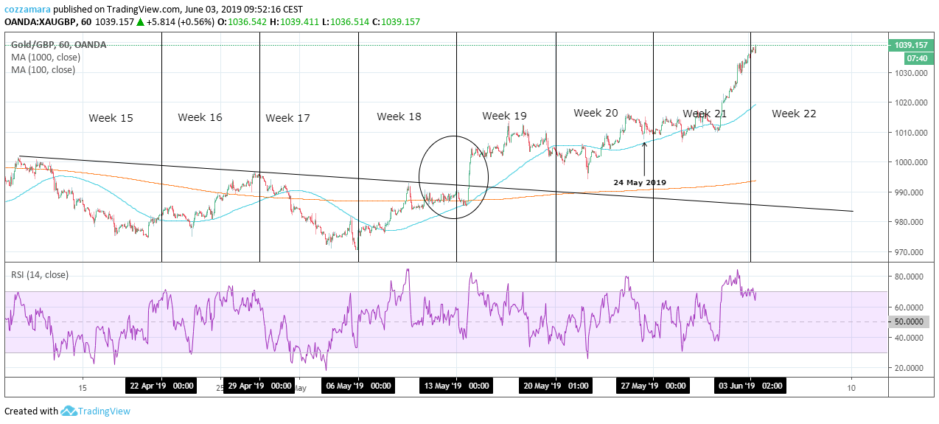The width and height of the screenshot is (939, 424).
Task: Select the MA (1000, close) indicator label
Action: coord(46,58)
